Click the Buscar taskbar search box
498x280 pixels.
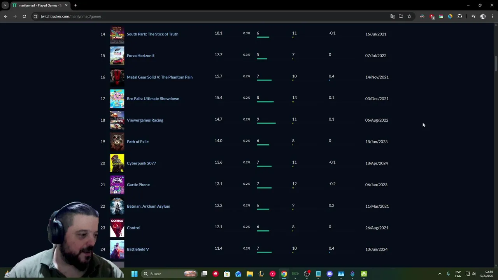click(169, 274)
